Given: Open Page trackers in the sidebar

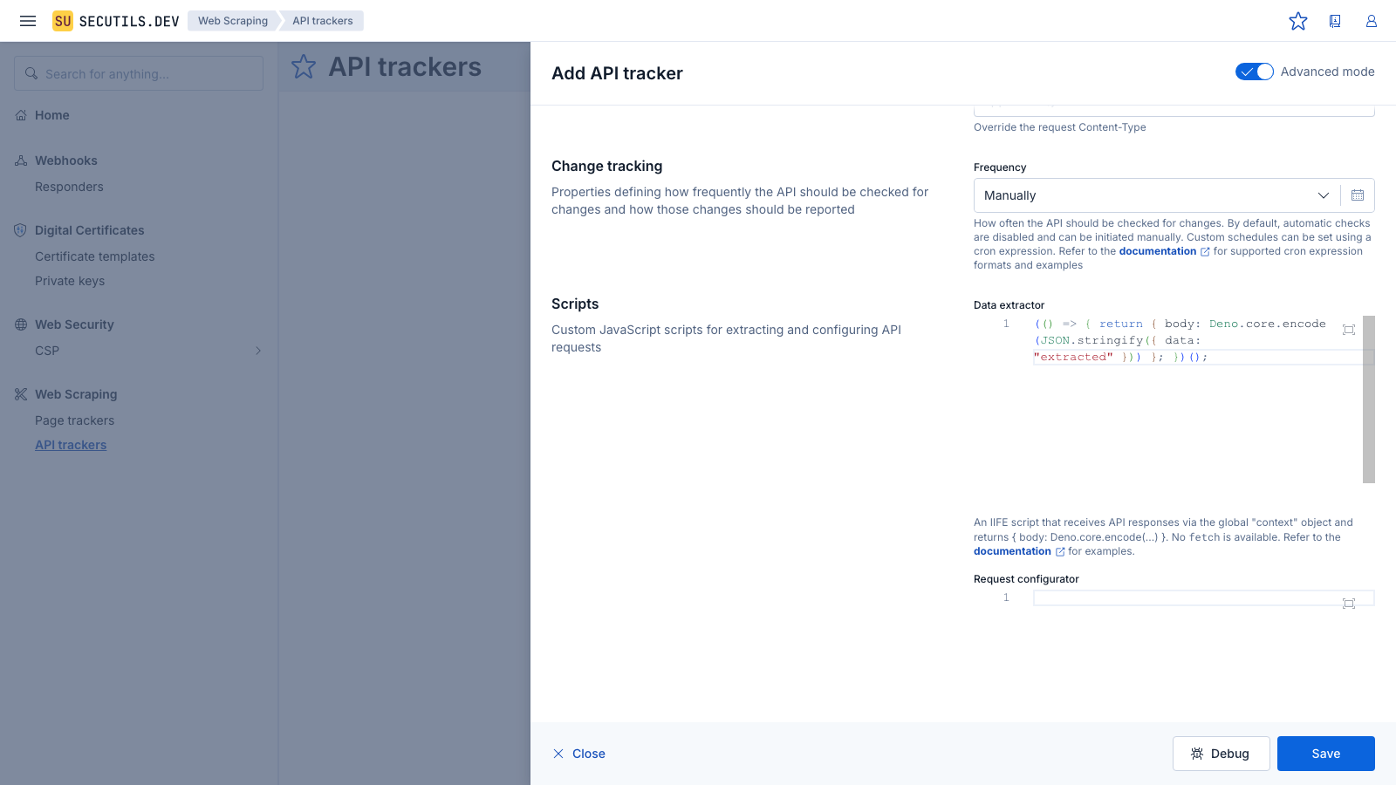Looking at the screenshot, I should pyautogui.click(x=74, y=420).
